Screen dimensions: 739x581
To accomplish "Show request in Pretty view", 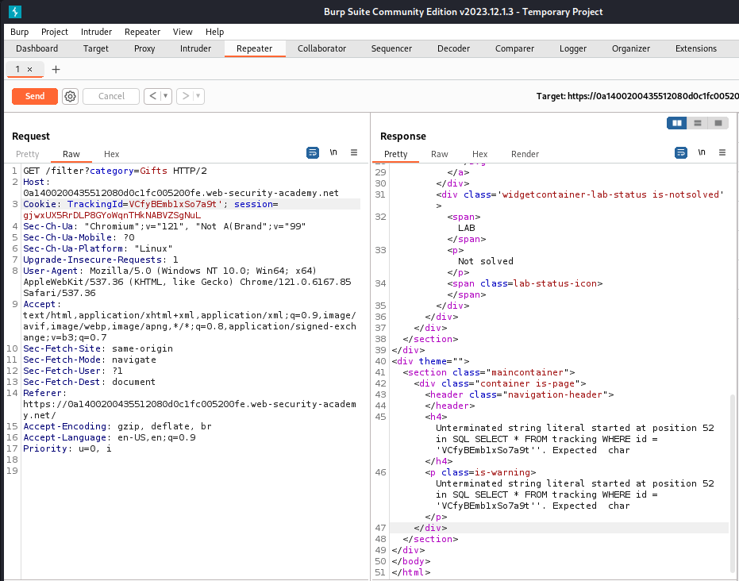I will [x=27, y=154].
